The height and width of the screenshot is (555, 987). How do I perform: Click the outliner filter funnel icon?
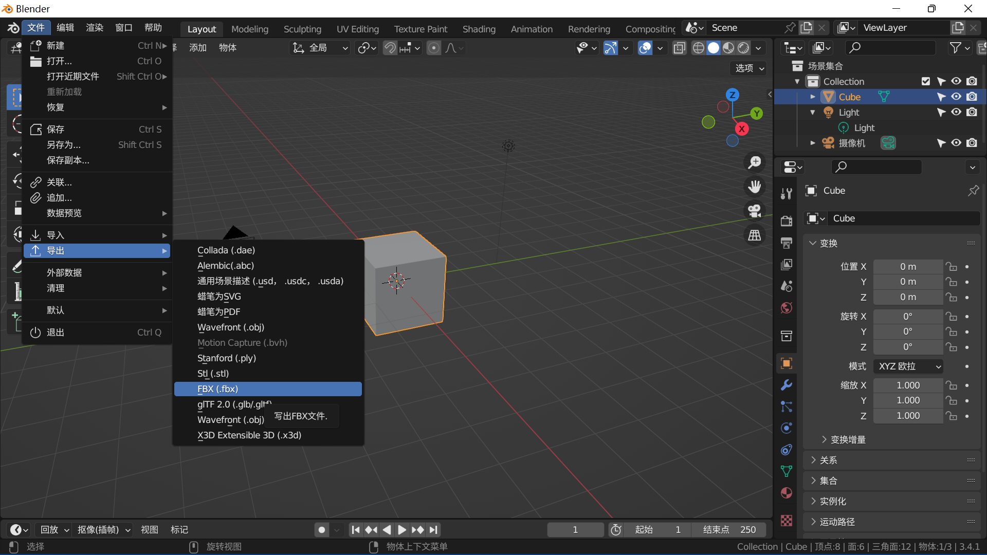point(955,48)
